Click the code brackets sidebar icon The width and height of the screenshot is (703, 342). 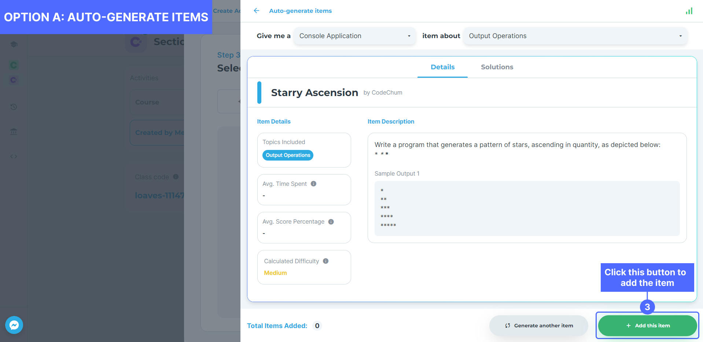14,157
